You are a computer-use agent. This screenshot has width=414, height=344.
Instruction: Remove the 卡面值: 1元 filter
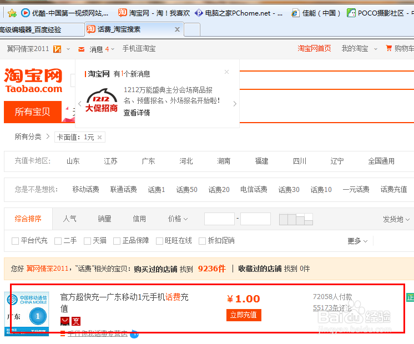[x=99, y=137]
